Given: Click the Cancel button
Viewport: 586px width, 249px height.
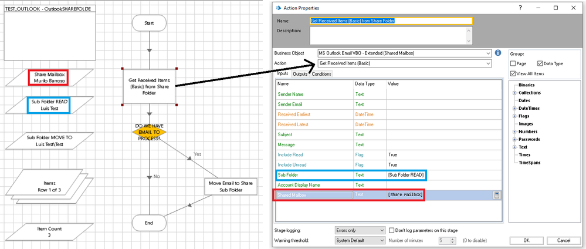Looking at the screenshot, I should (x=564, y=240).
